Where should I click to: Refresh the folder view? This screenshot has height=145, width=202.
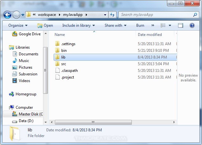click(x=112, y=15)
